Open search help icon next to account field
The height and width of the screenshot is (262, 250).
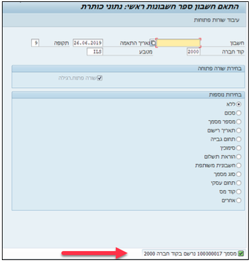point(153,43)
